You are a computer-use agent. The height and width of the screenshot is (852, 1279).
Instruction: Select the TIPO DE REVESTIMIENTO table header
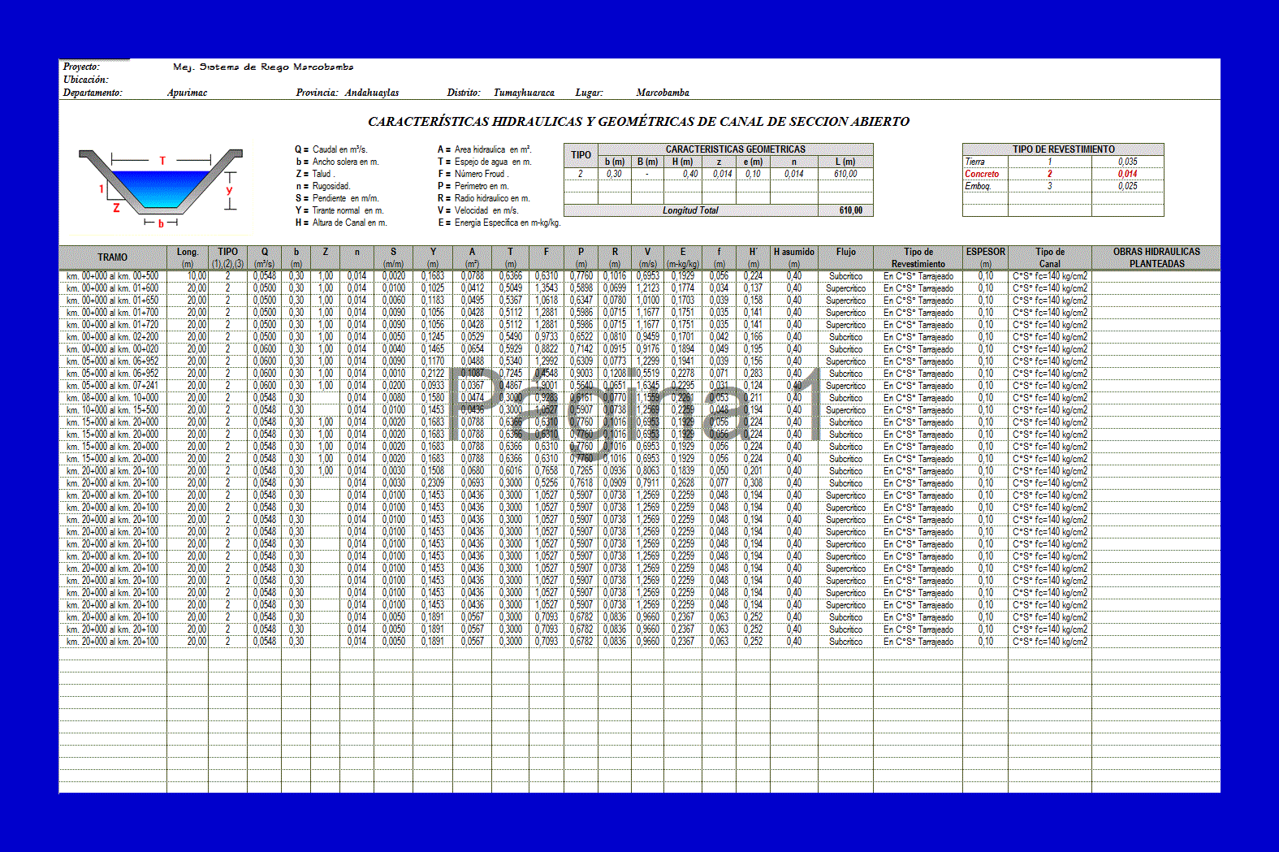(1063, 149)
